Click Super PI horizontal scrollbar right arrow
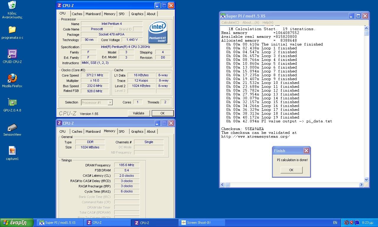378x227 pixels. tap(361, 185)
